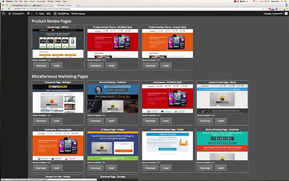Download Email Confirmation Page - Simple template
Screen dimensions: 289x181
(151, 168)
